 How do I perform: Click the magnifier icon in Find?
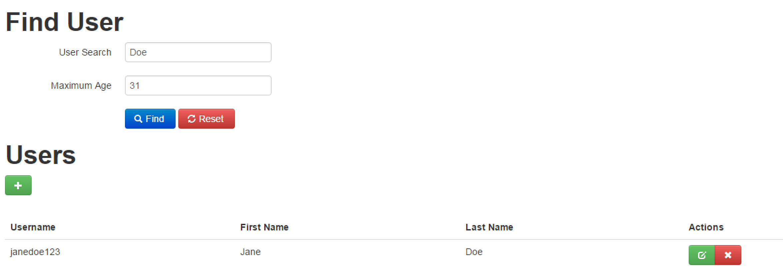click(x=138, y=119)
